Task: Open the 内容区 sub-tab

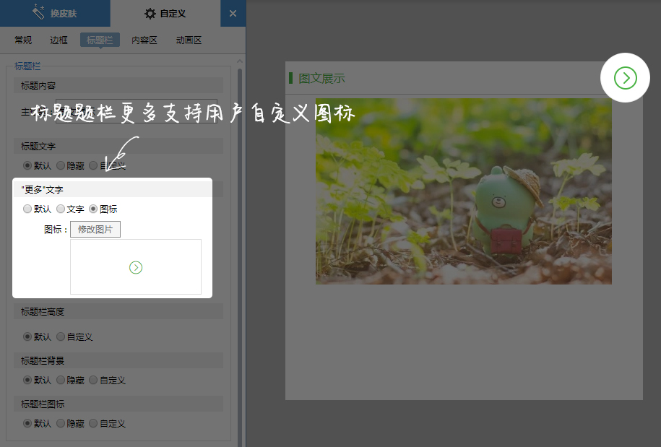Action: click(x=144, y=40)
